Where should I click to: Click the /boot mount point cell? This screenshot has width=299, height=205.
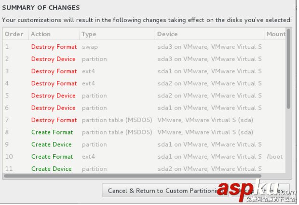274,157
